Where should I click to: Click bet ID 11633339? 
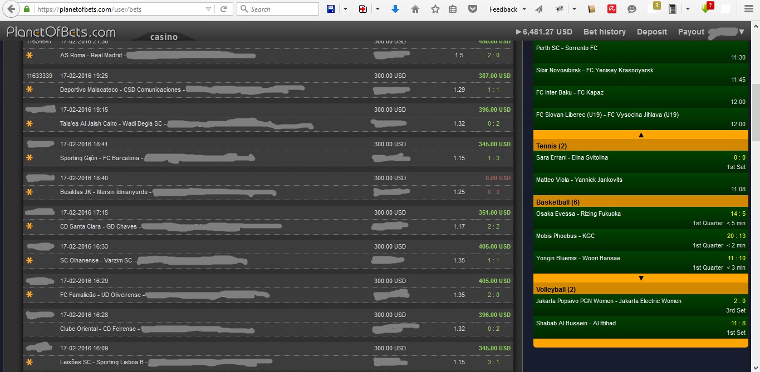[x=40, y=76]
